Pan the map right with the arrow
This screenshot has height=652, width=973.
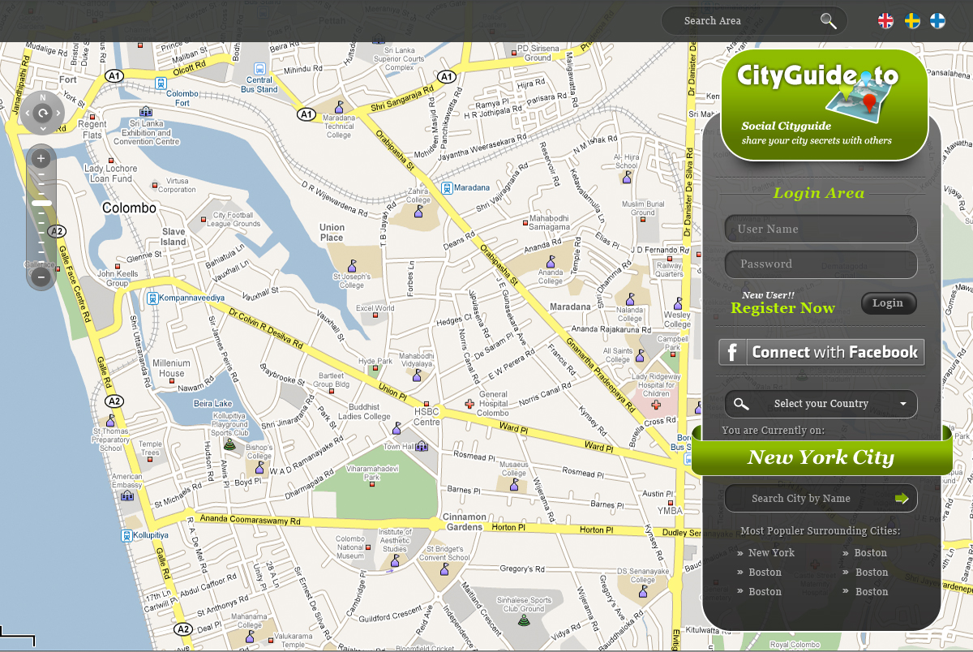pos(58,113)
